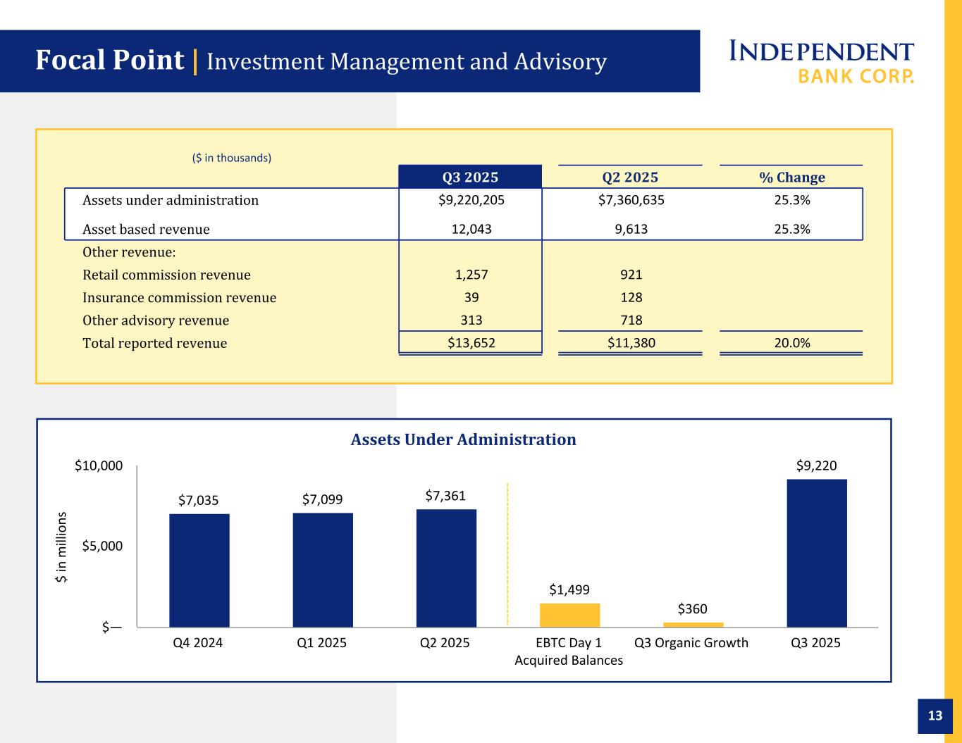The height and width of the screenshot is (743, 962).
Task: Click Q3 2025 total reported revenue $13,652
Action: pyautogui.click(x=471, y=343)
